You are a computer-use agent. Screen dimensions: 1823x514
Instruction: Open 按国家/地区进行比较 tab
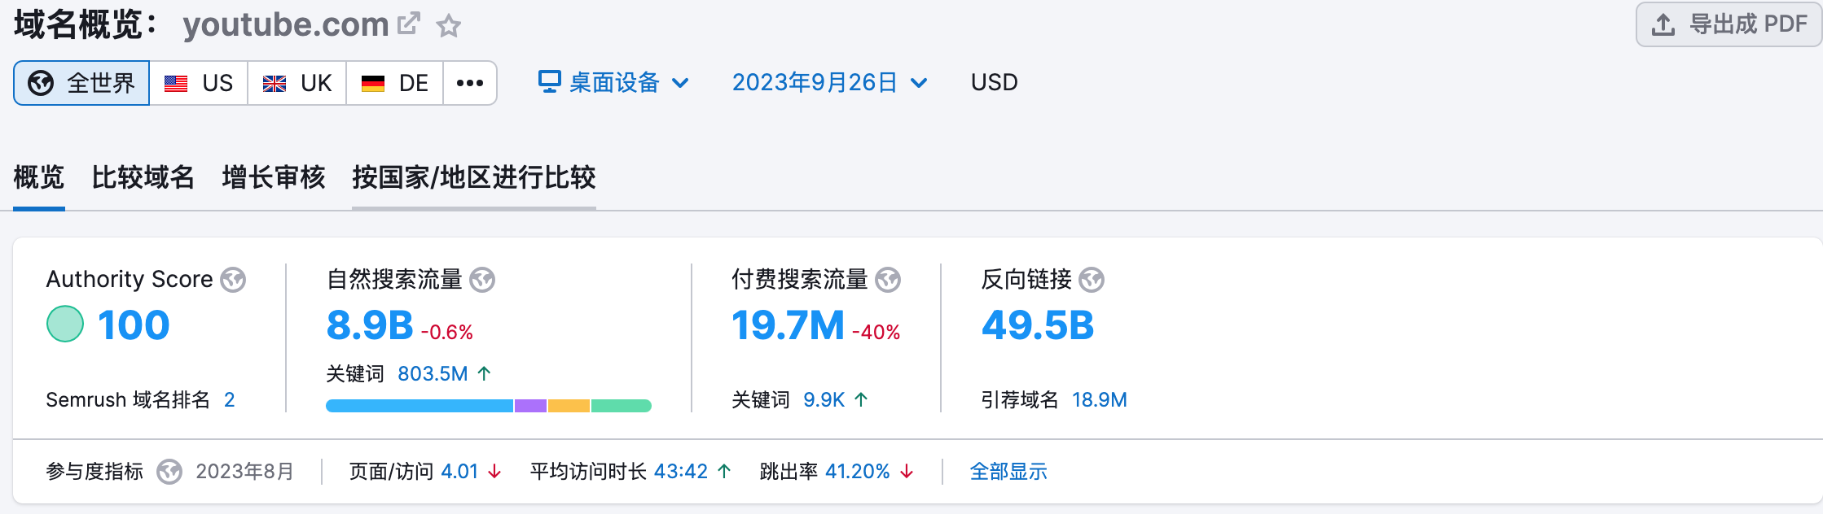click(x=474, y=177)
